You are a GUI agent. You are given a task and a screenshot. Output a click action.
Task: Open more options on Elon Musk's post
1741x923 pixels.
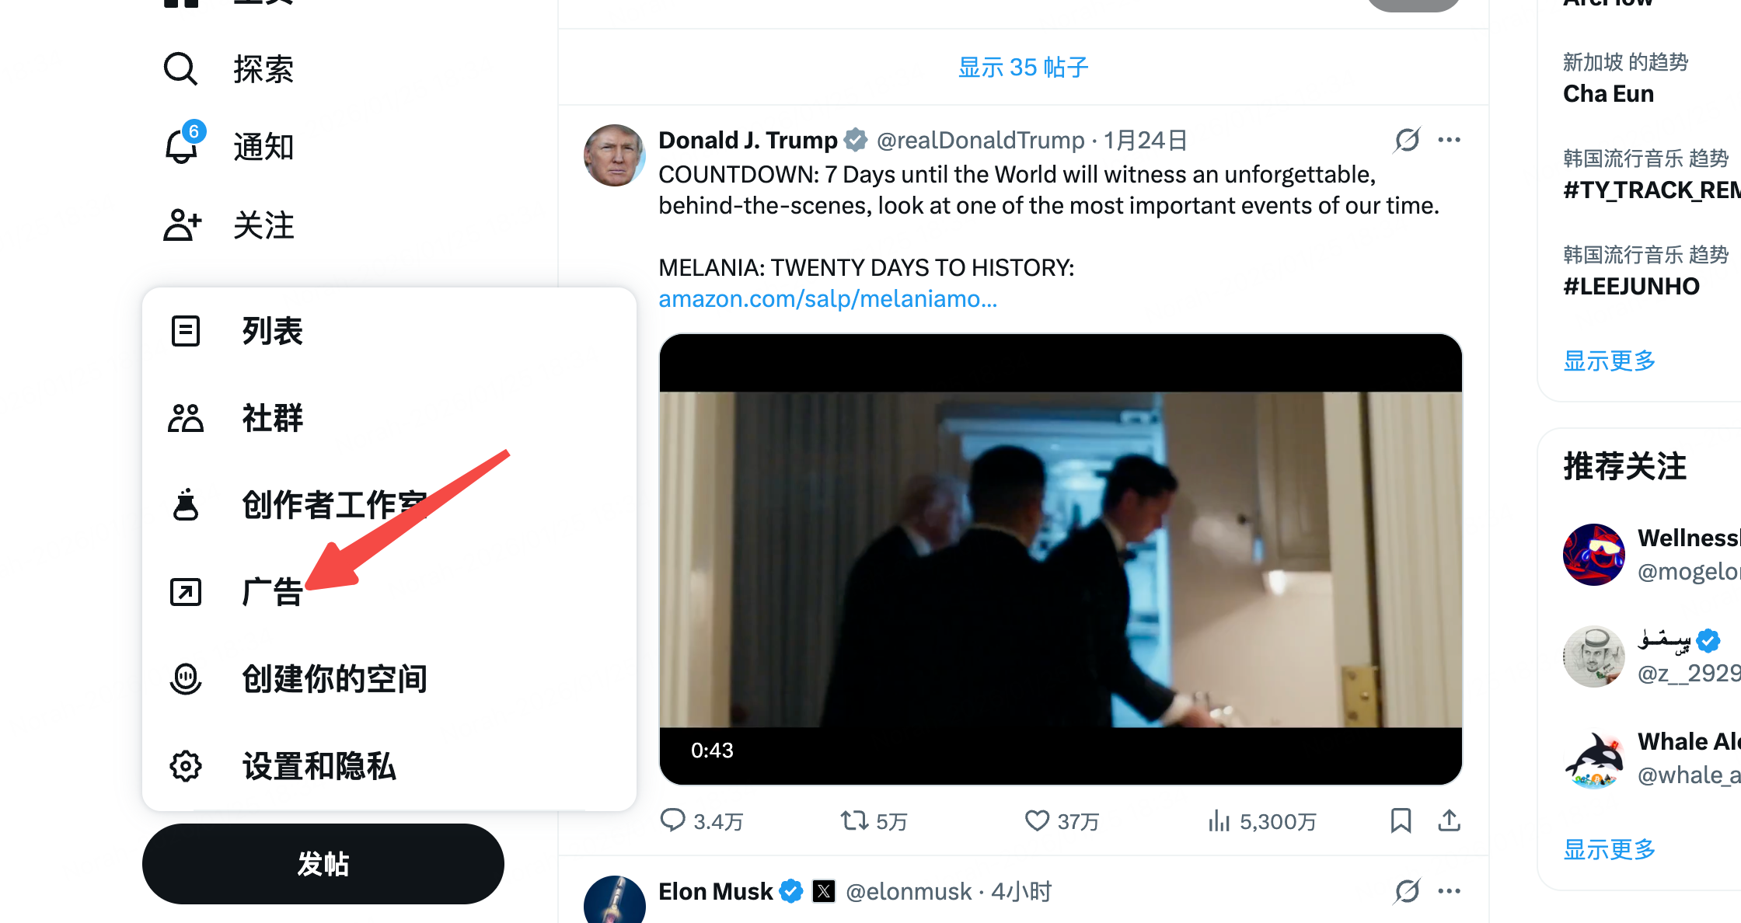click(1450, 891)
